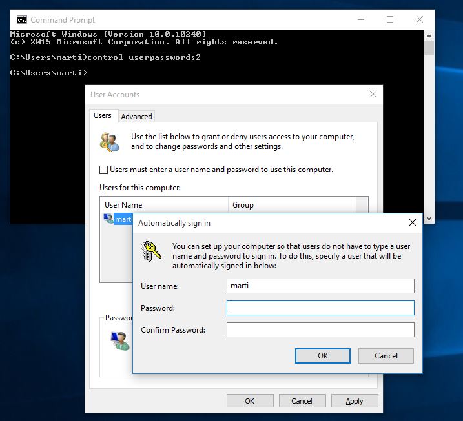
Task: Click the Command Prompt scrollbar thumb
Action: (429, 48)
